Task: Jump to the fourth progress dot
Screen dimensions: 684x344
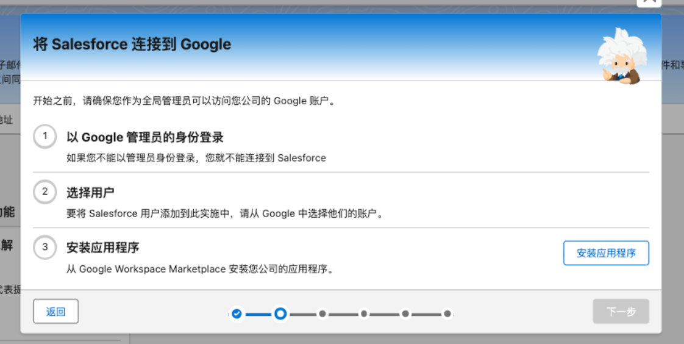Action: 364,314
